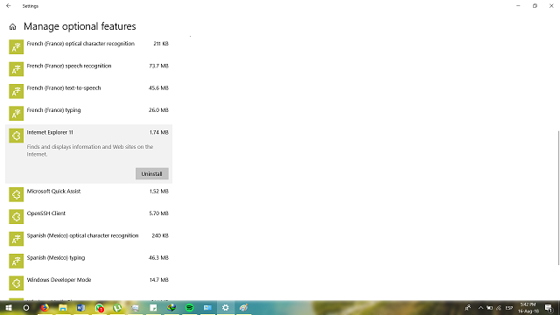The image size is (560, 315).
Task: Open the Settings home icon
Action: tap(12, 27)
